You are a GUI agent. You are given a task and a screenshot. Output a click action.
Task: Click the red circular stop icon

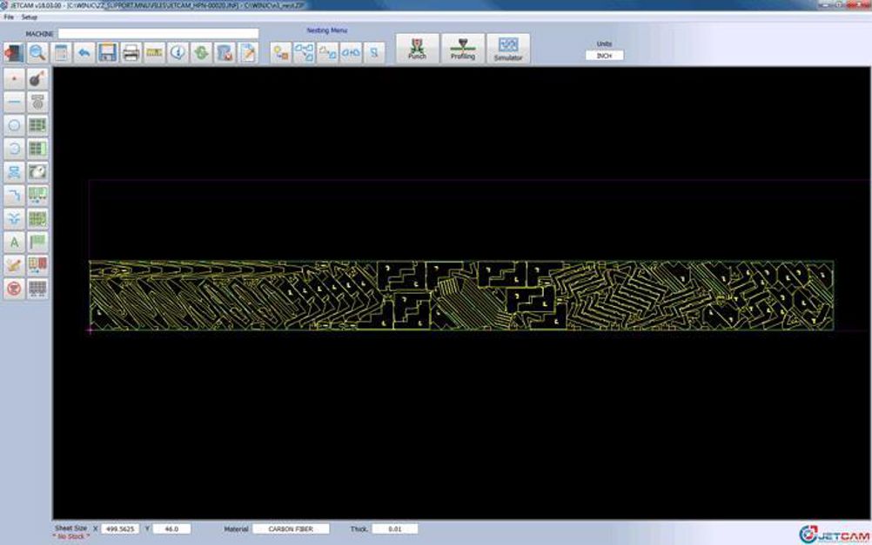tap(14, 289)
